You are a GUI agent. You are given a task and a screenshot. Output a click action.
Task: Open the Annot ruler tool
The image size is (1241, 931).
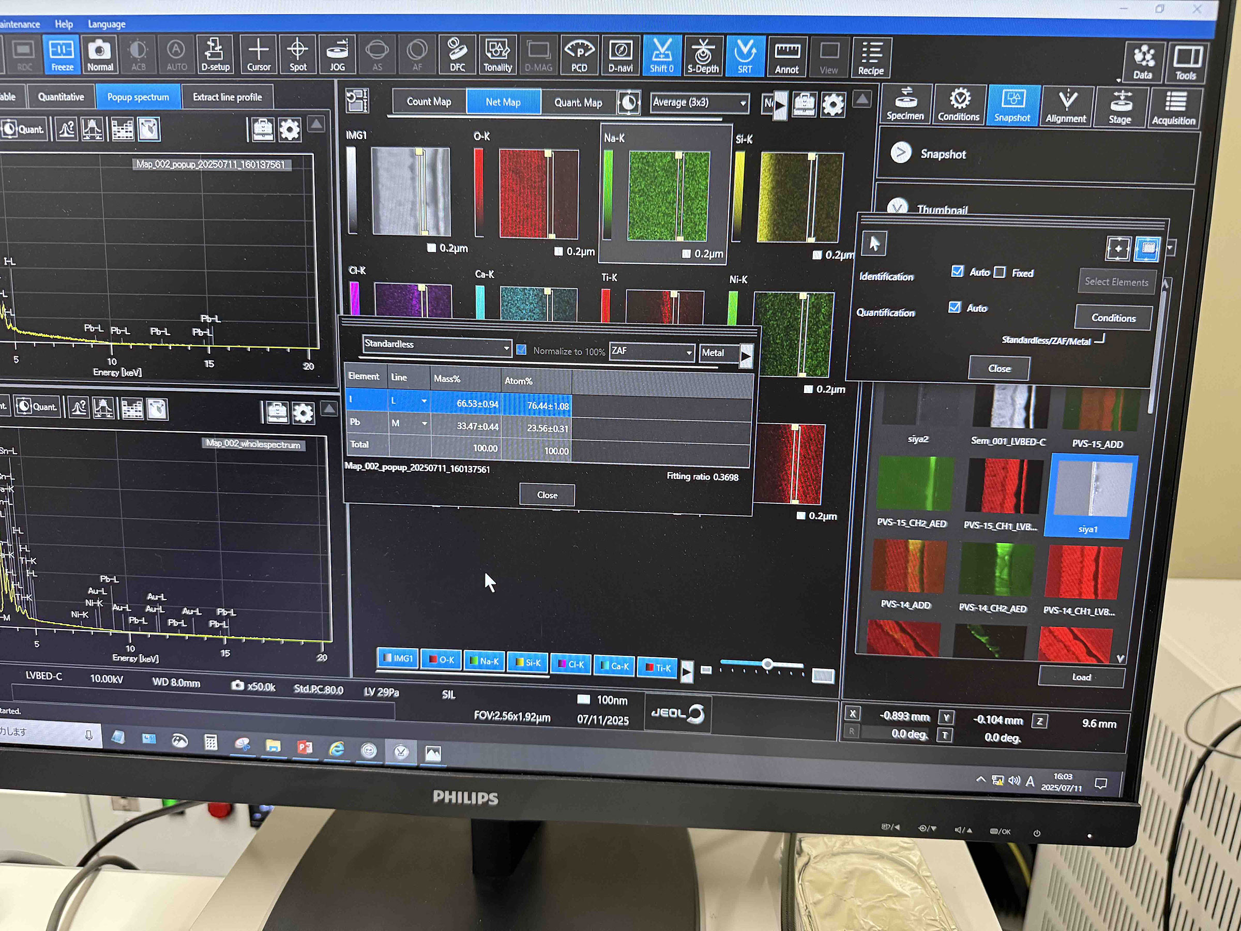(x=787, y=57)
